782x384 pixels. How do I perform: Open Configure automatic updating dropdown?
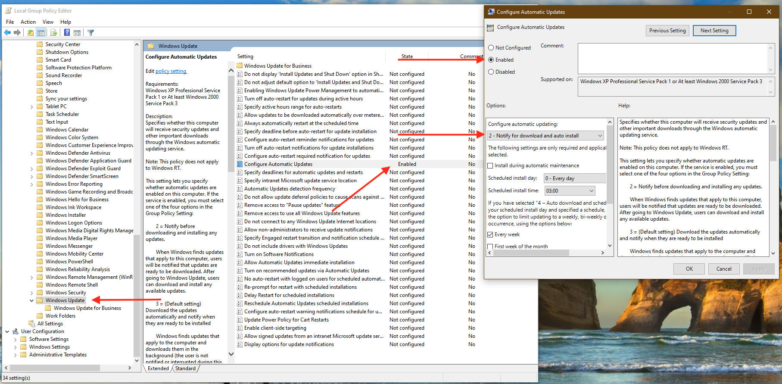click(545, 136)
